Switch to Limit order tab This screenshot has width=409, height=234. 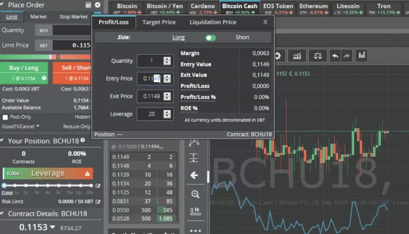(x=12, y=17)
